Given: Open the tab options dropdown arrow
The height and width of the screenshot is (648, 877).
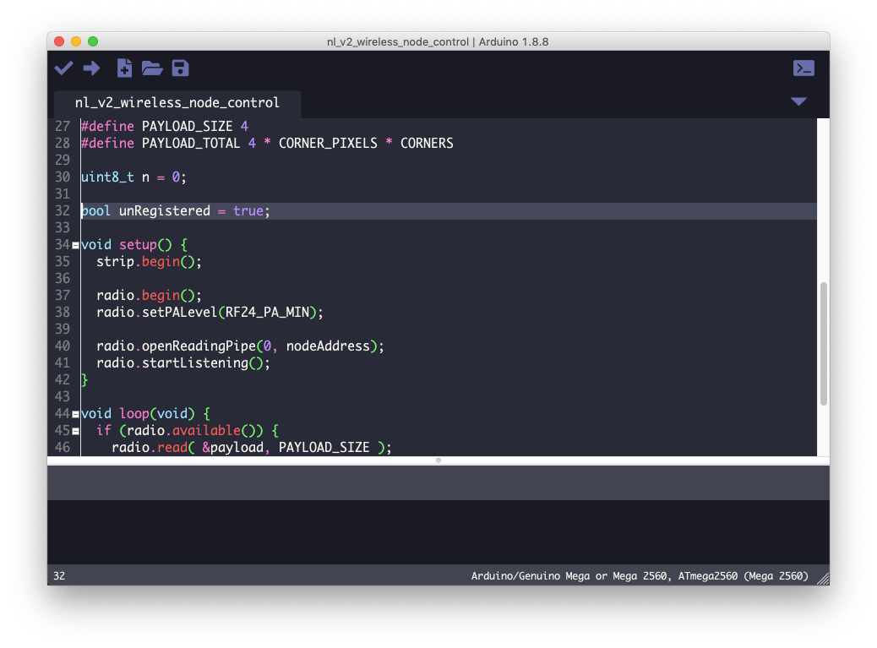Looking at the screenshot, I should pyautogui.click(x=798, y=101).
